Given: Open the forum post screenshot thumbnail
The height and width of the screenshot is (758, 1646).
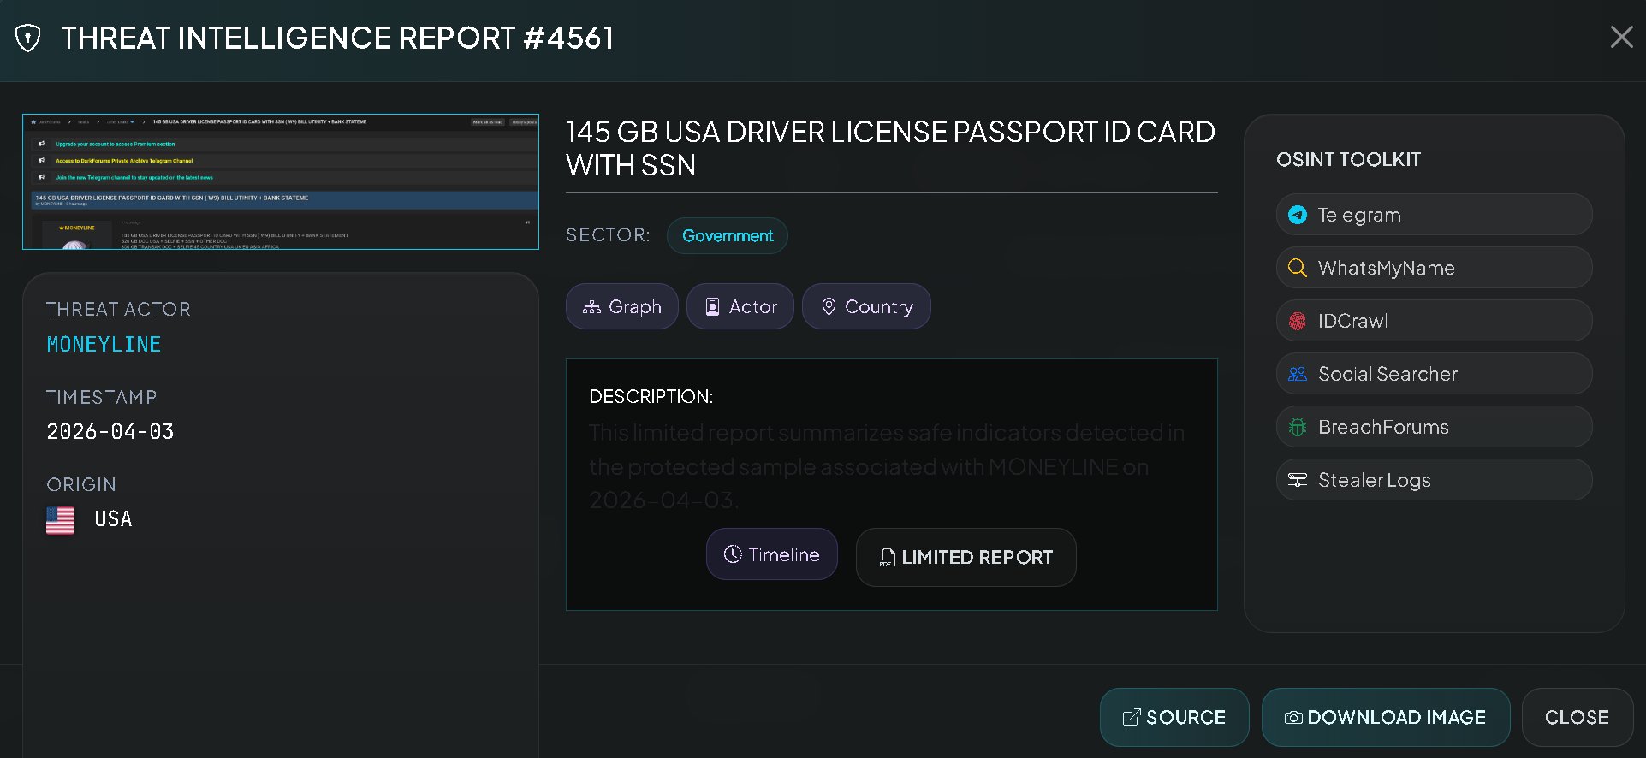Looking at the screenshot, I should 281,181.
